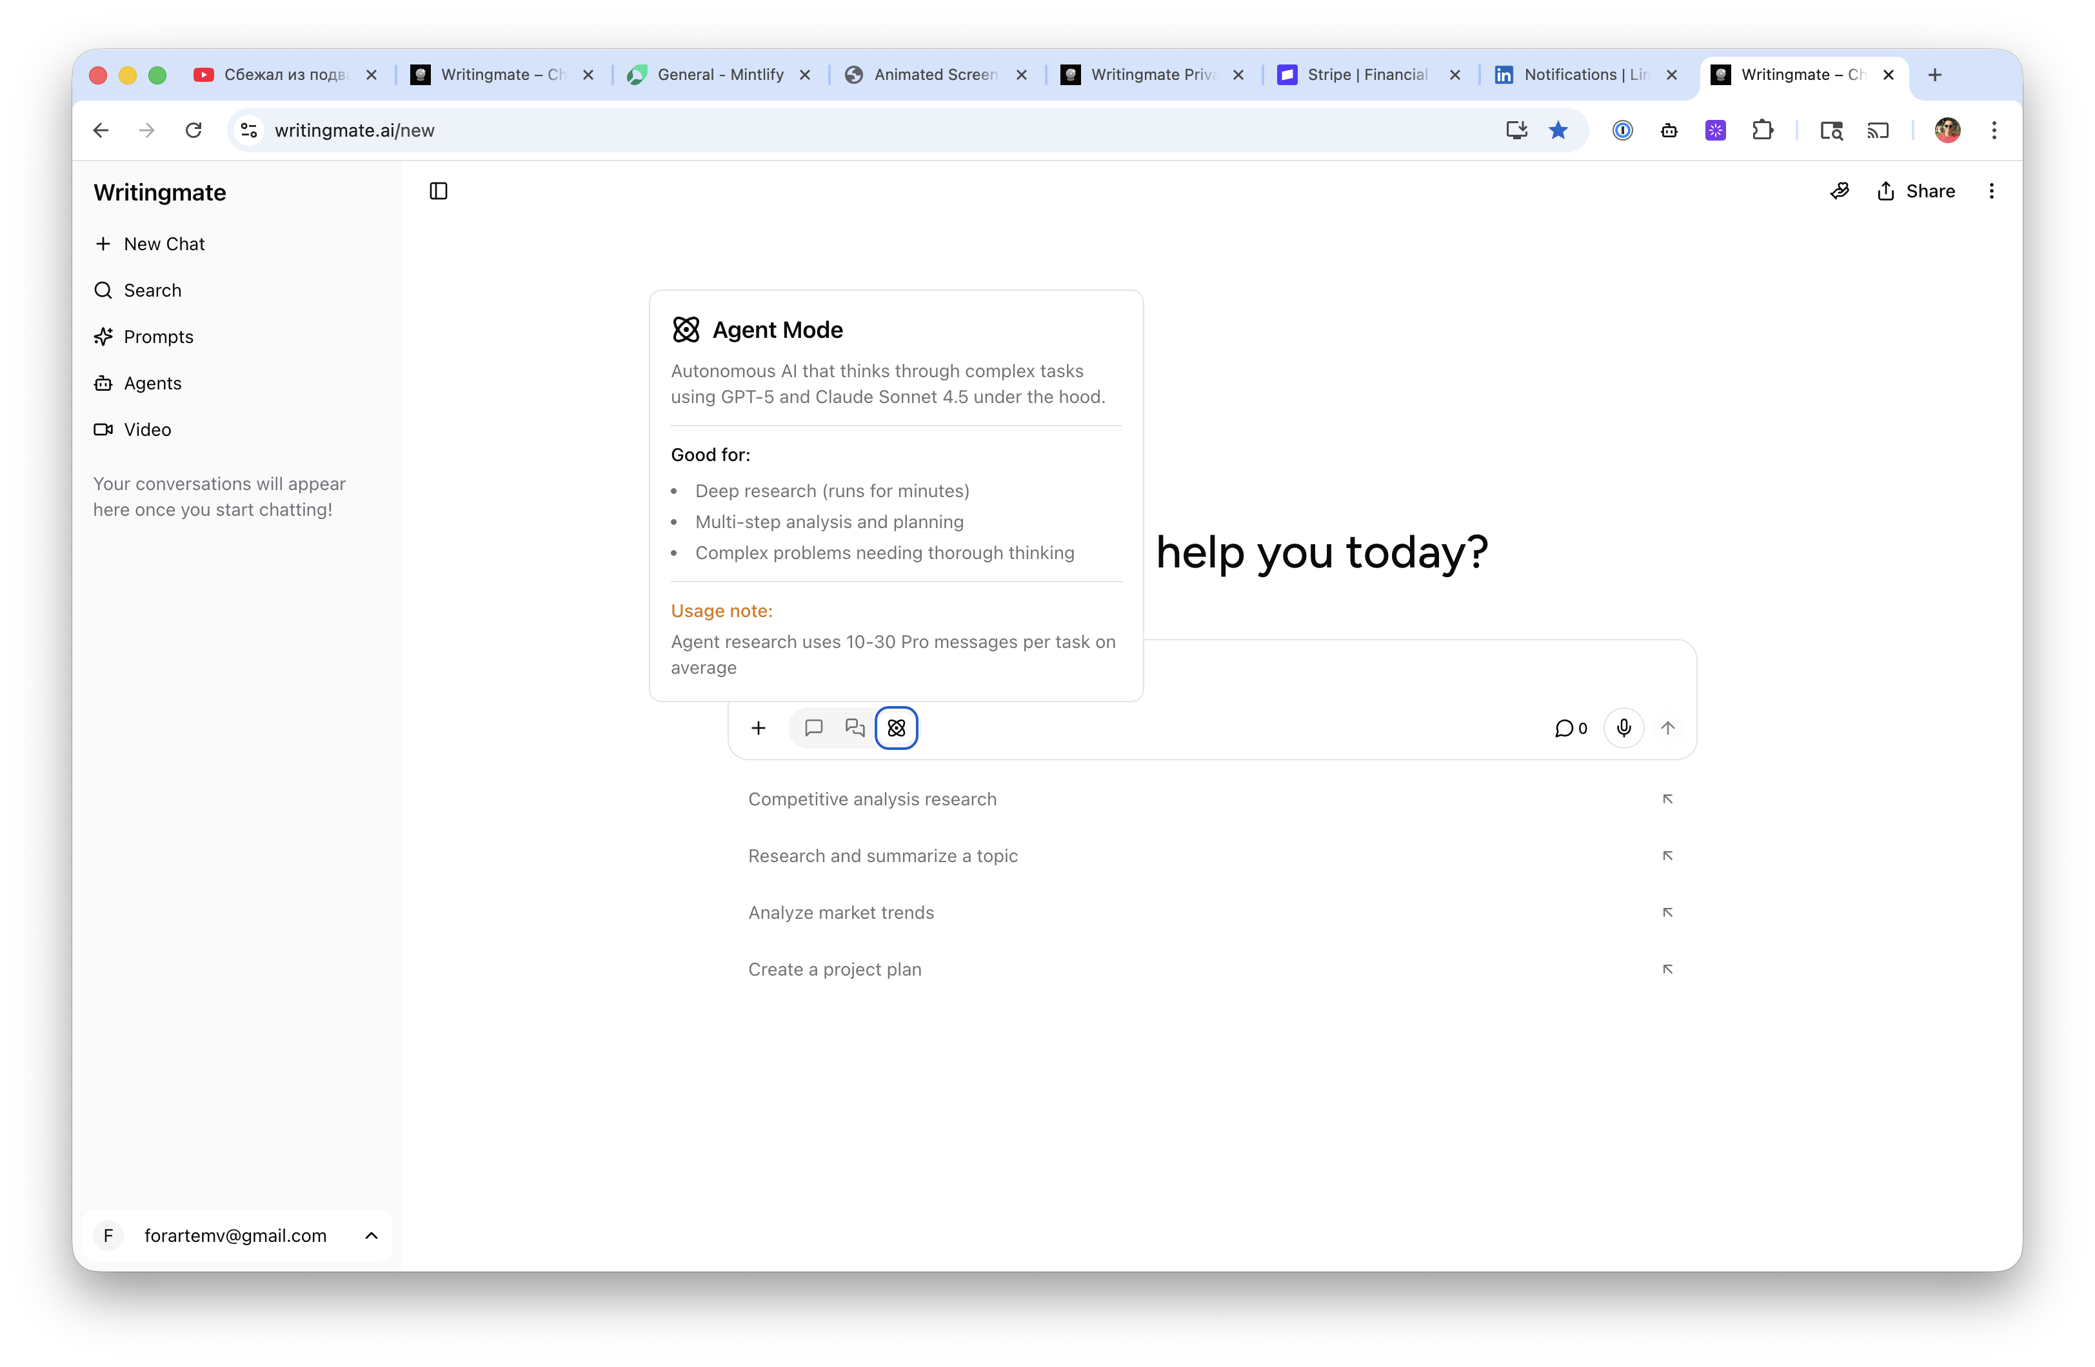Viewport: 2095px width, 1367px height.
Task: Open the Video section
Action: 133,429
